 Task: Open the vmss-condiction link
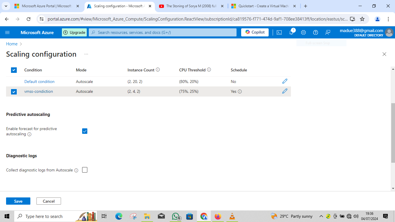tap(38, 91)
